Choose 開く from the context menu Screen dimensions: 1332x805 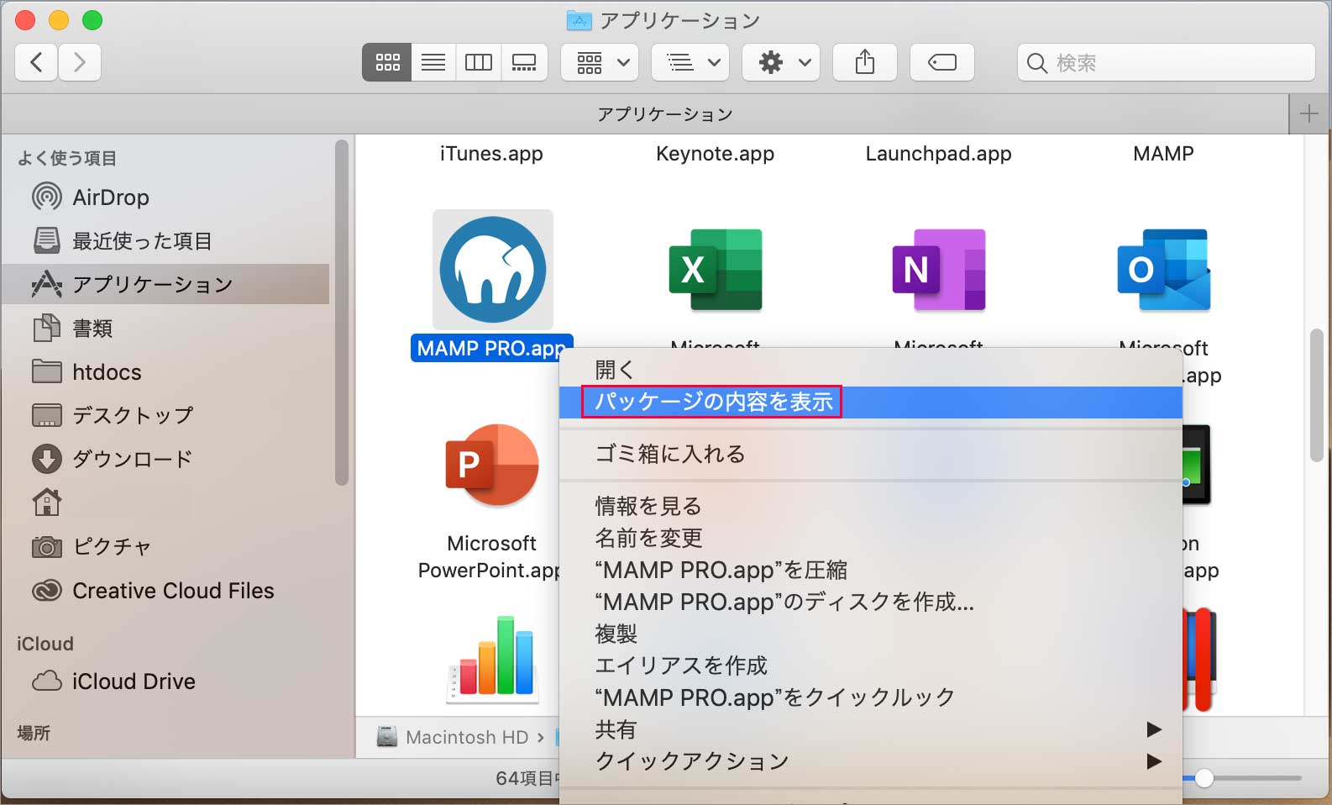(x=871, y=370)
